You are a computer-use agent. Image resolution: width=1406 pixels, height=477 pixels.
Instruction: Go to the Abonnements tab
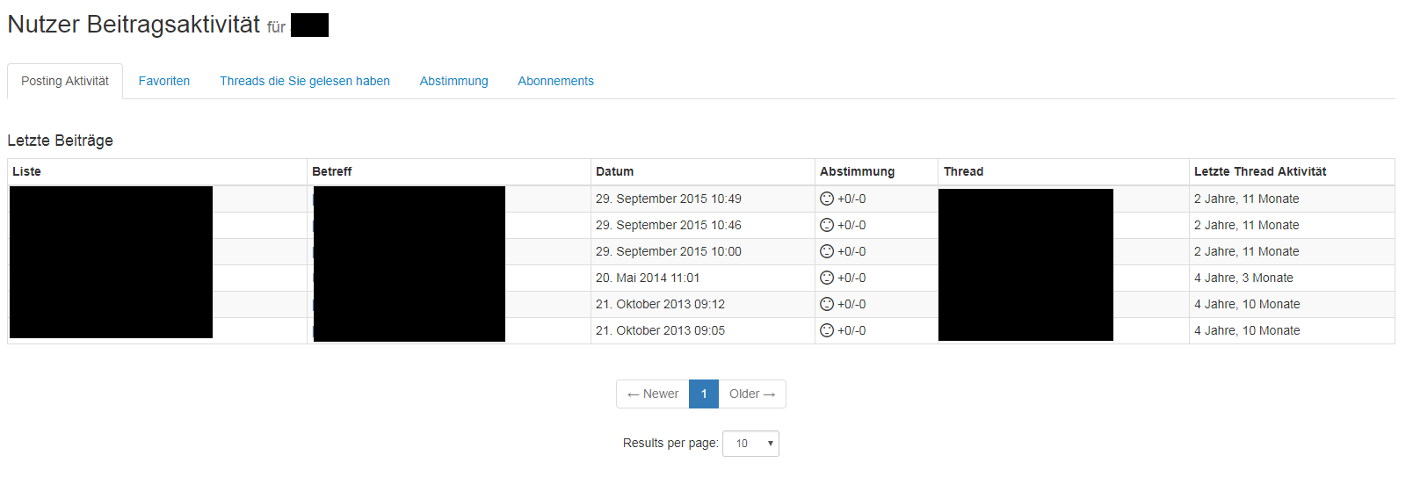point(555,81)
